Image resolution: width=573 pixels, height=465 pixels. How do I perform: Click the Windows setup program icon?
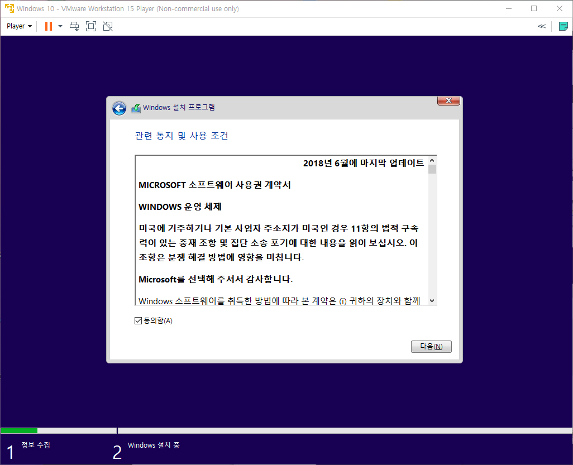[x=136, y=108]
